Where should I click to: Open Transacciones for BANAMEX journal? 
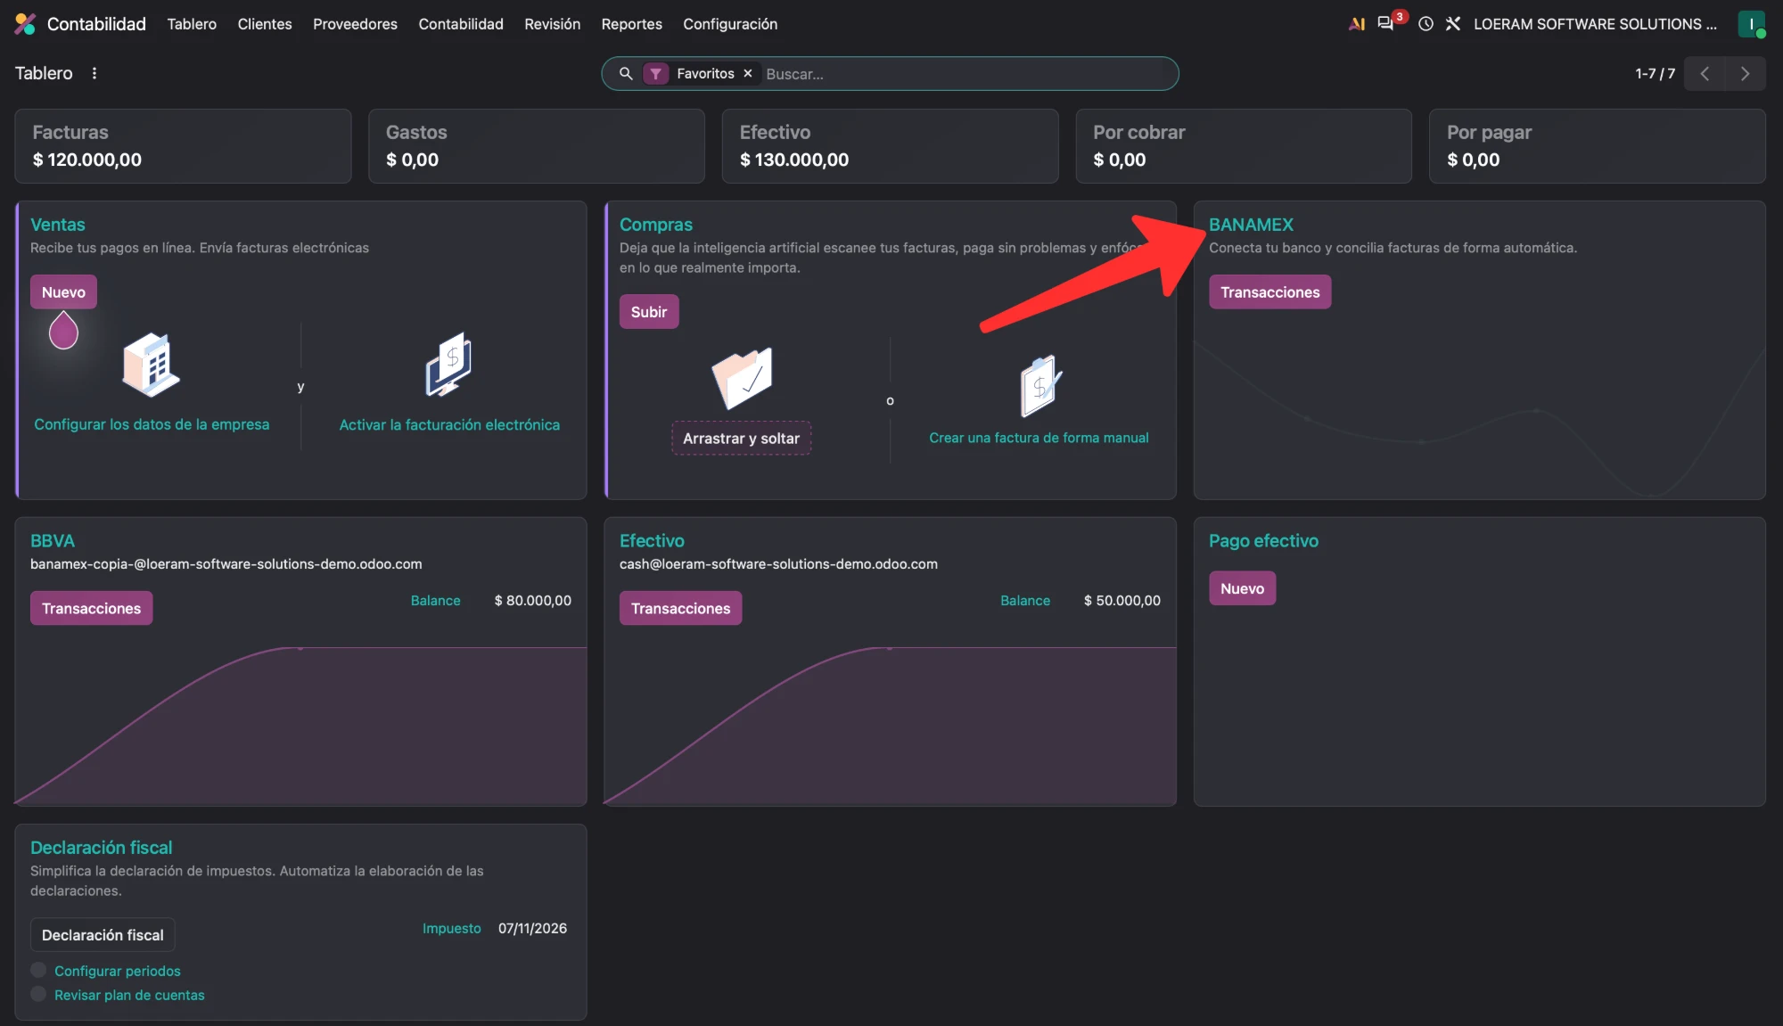pos(1269,291)
